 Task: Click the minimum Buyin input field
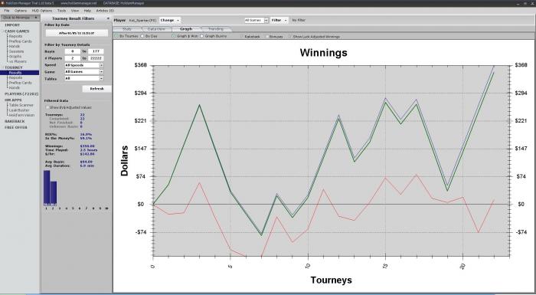[x=73, y=51]
